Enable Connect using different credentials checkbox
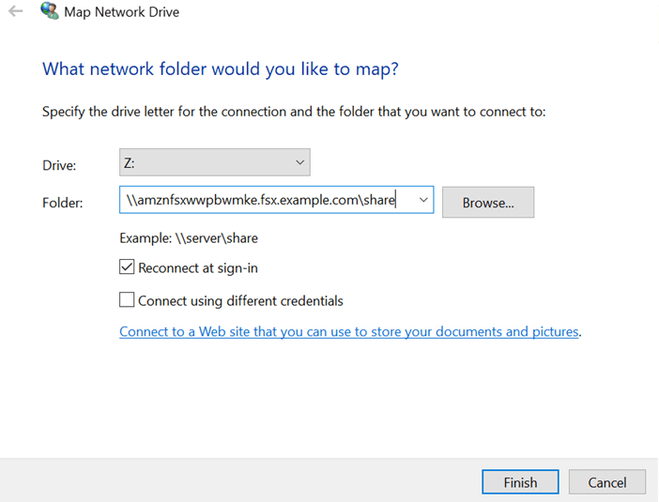Image resolution: width=659 pixels, height=502 pixels. click(x=128, y=301)
